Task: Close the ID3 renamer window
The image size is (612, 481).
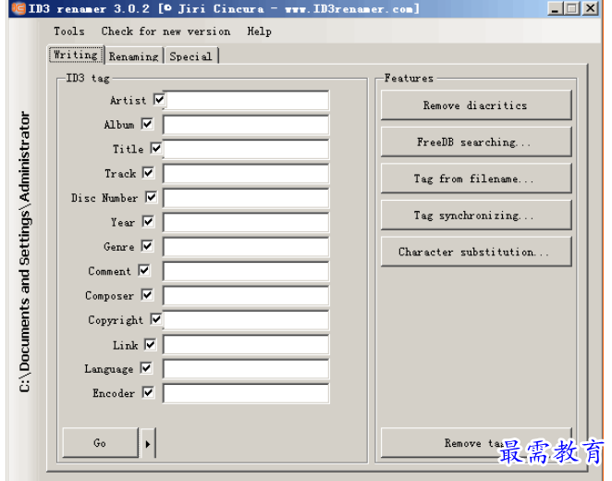Action: coord(591,8)
